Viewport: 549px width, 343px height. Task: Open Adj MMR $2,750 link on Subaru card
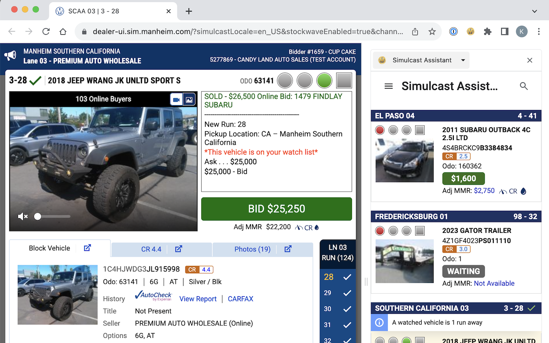[484, 191]
